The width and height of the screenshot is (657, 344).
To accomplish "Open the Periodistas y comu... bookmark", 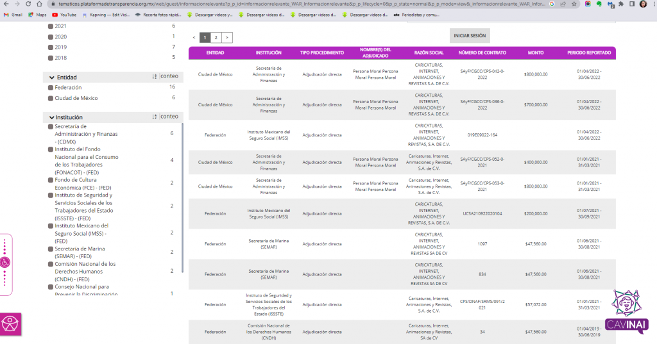I will 416,15.
